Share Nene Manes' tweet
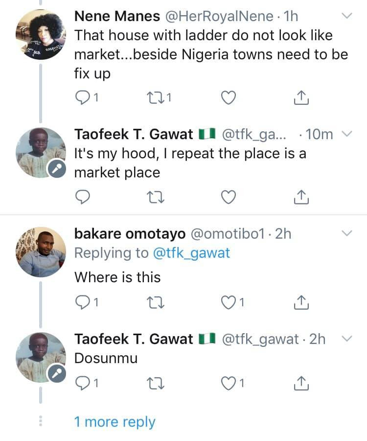The image size is (367, 441). click(x=301, y=98)
